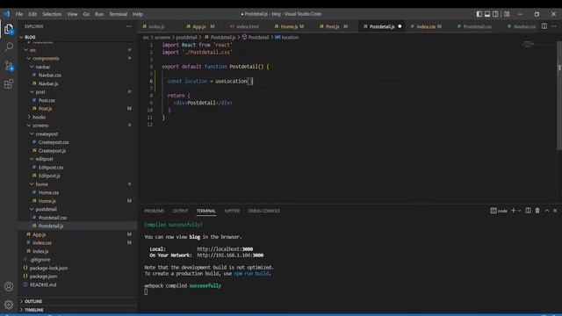Image resolution: width=562 pixels, height=316 pixels.
Task: Open the Run menu
Action: 99,14
